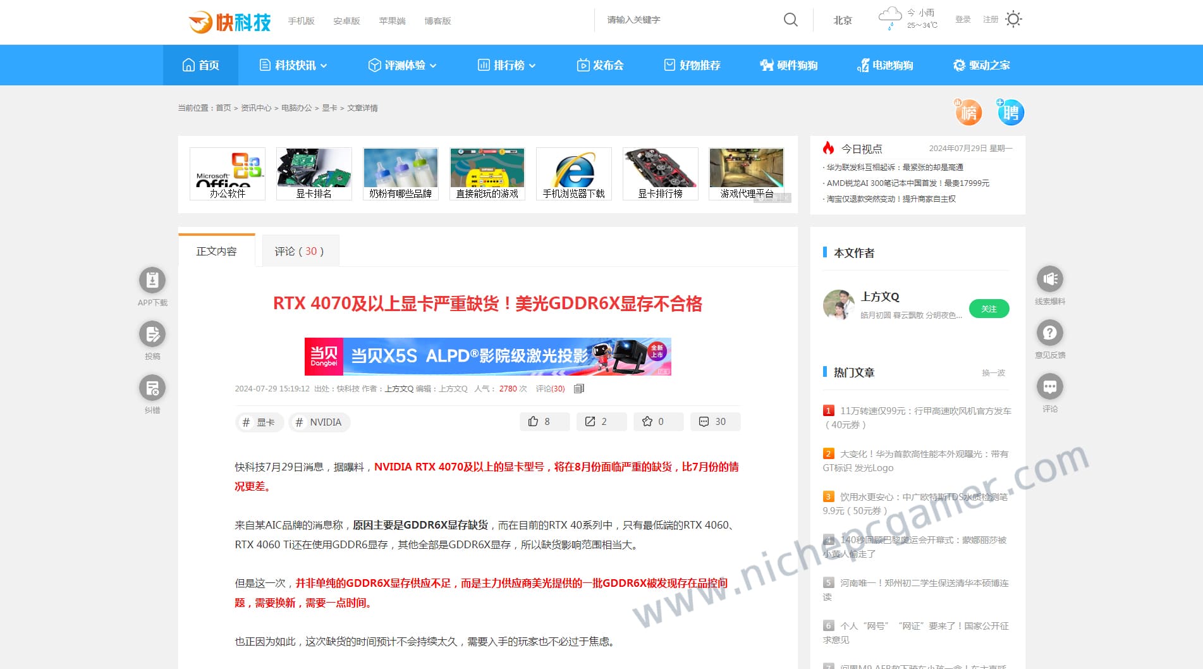Click the 快科技 site logo
Screen dimensions: 1203x669
point(230,21)
